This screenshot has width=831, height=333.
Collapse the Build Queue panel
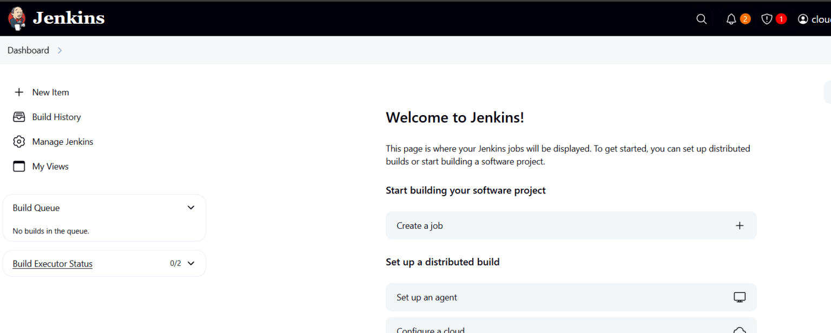pos(190,207)
